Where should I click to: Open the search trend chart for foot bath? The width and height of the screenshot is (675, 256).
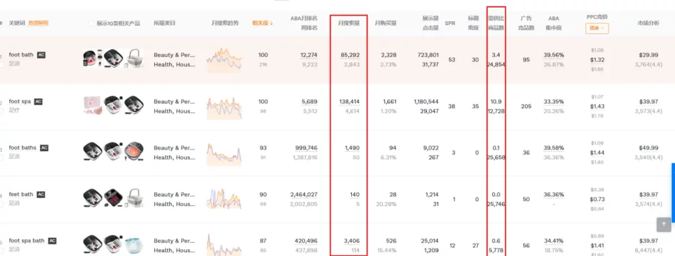click(224, 60)
